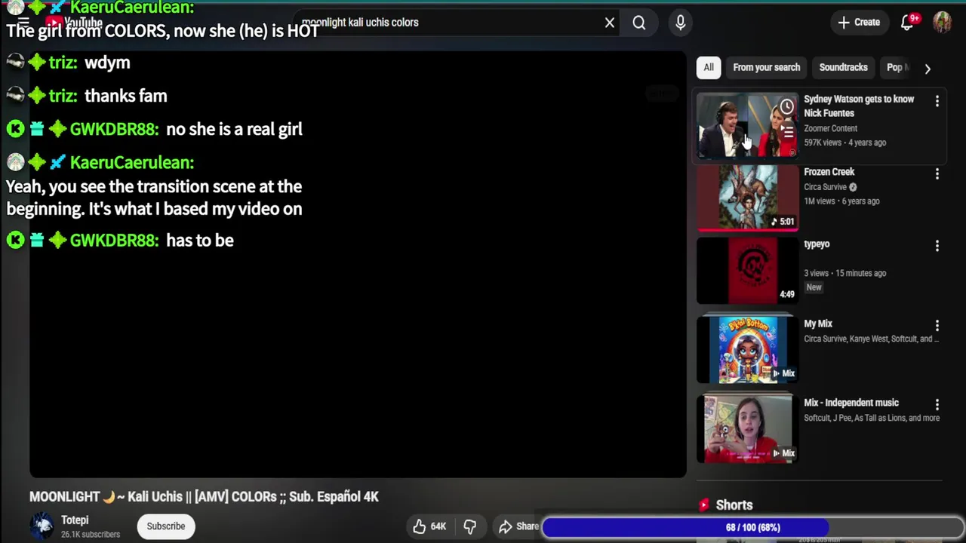Open Sydney Watson Nick Fuentes video thumbnail
The image size is (966, 543).
click(746, 125)
